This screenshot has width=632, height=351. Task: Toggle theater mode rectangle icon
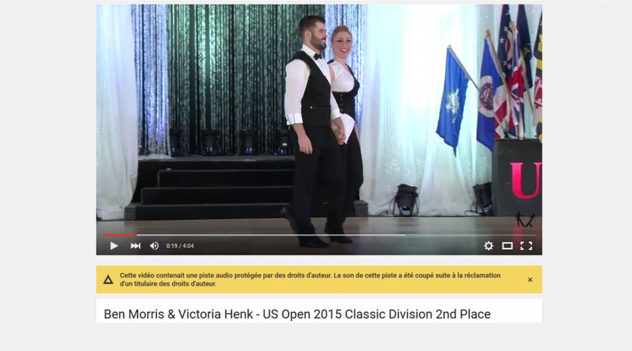coord(507,246)
